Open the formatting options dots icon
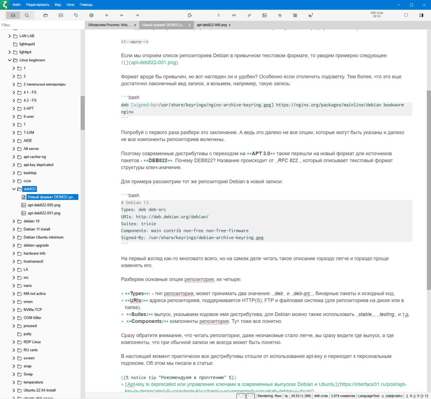 point(218,15)
